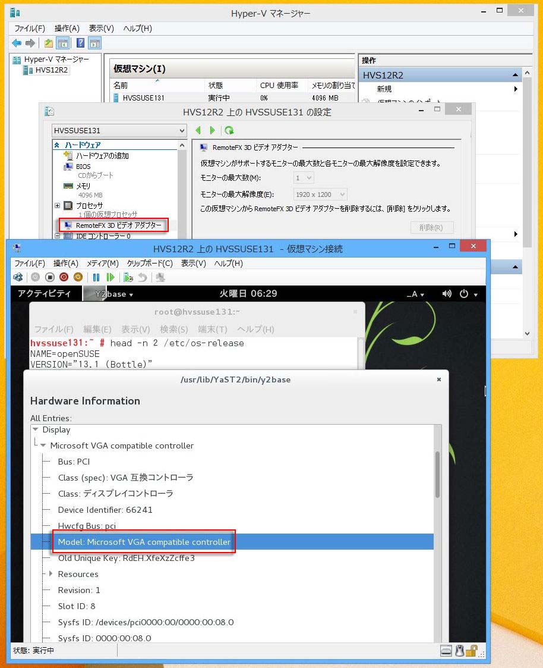
Task: Click the grey Start icon in VM toolbar
Action: click(35, 277)
